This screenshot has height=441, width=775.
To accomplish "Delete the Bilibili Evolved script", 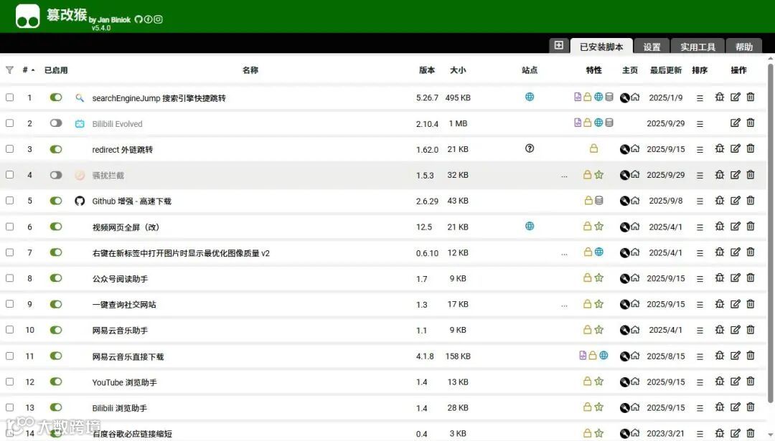I will pyautogui.click(x=751, y=123).
